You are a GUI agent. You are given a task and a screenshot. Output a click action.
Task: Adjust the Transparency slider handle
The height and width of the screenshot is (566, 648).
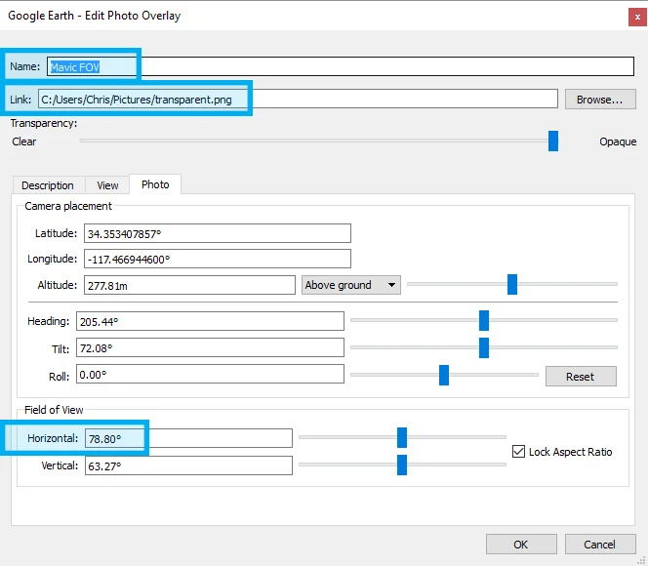[553, 141]
